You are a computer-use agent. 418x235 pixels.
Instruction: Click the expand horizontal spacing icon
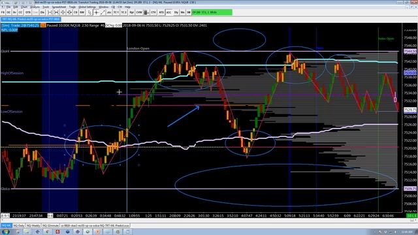[50, 12]
